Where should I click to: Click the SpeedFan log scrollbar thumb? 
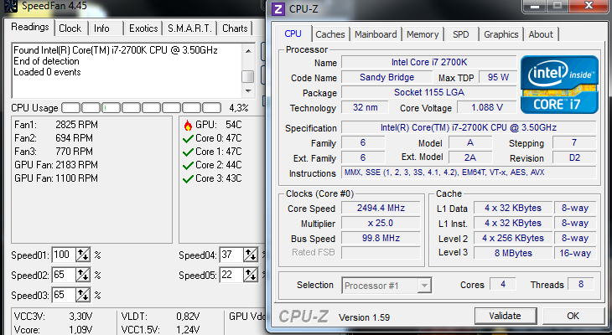248,76
